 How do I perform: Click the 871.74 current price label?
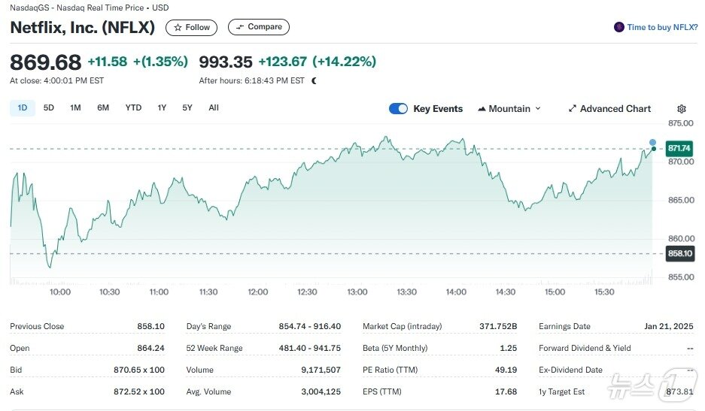pos(679,149)
